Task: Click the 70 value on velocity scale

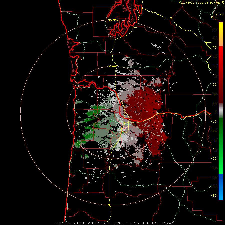Action: pos(215,48)
